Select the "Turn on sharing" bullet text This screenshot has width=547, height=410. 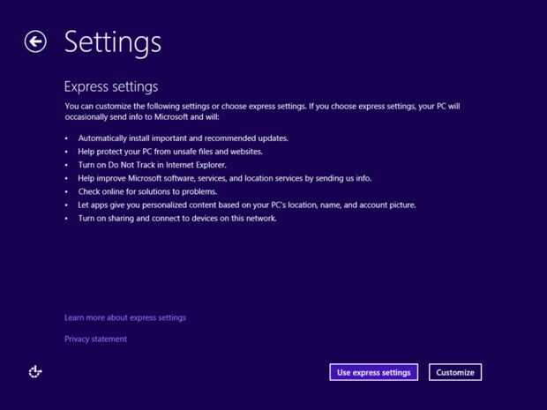tap(176, 218)
